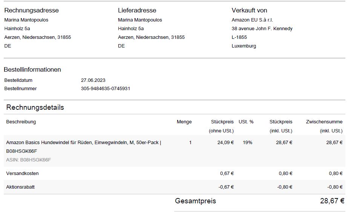Click the Versandkosten row label

tap(22, 173)
